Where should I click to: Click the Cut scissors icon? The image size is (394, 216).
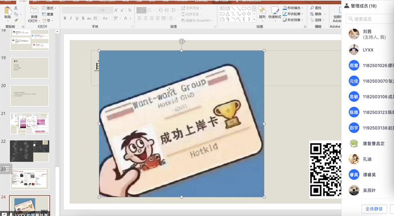16,8
